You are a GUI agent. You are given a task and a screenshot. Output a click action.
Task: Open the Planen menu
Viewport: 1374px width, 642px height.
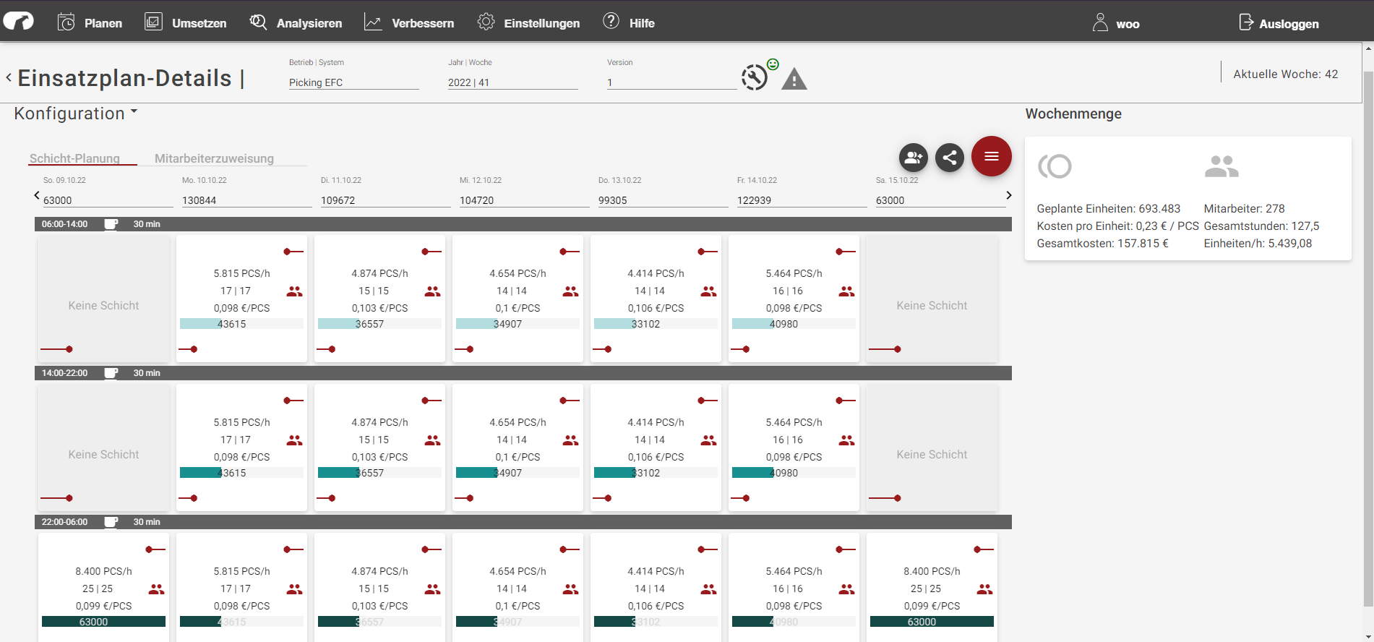(90, 23)
